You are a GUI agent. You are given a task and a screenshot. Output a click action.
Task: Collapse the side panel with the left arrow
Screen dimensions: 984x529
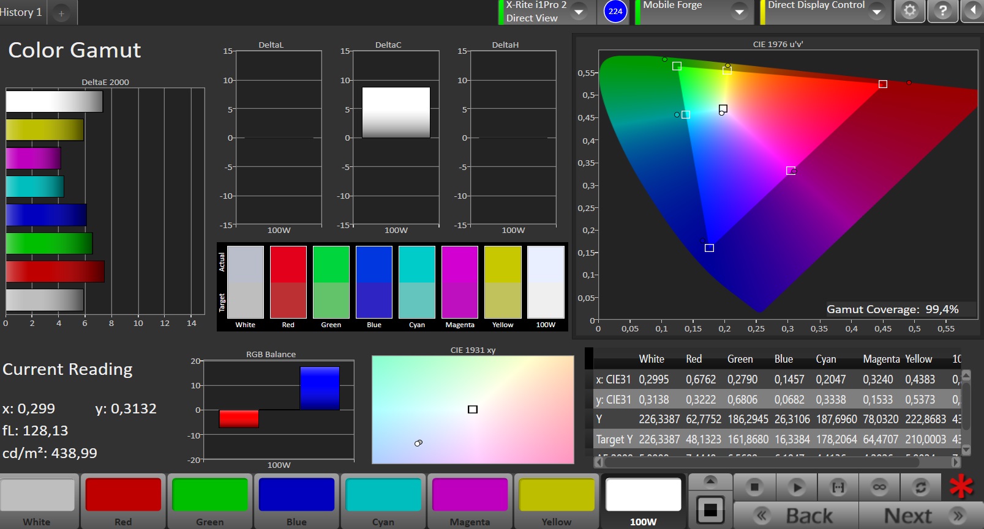[x=973, y=11]
